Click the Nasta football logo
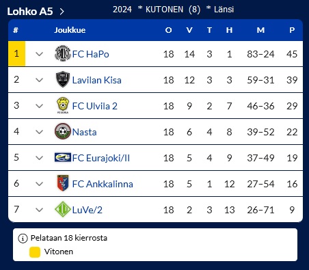The image size is (309, 270). pos(63,131)
